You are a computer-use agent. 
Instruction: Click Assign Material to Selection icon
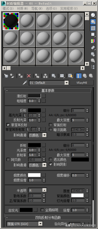pyautogui.click(x=21, y=76)
